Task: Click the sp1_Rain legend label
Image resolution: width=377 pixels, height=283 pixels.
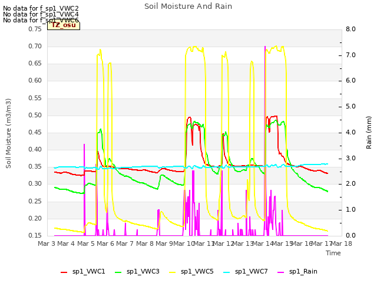Action: click(303, 271)
